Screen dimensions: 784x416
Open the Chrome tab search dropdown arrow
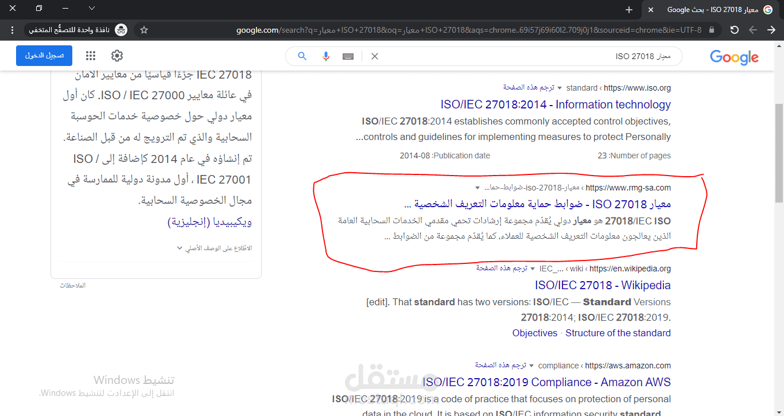[92, 9]
